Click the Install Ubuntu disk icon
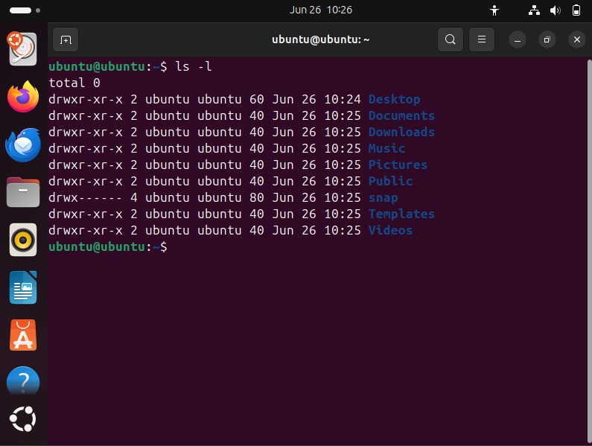This screenshot has width=592, height=446. pos(22,49)
